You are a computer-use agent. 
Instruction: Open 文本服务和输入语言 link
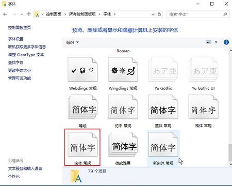[25, 168]
